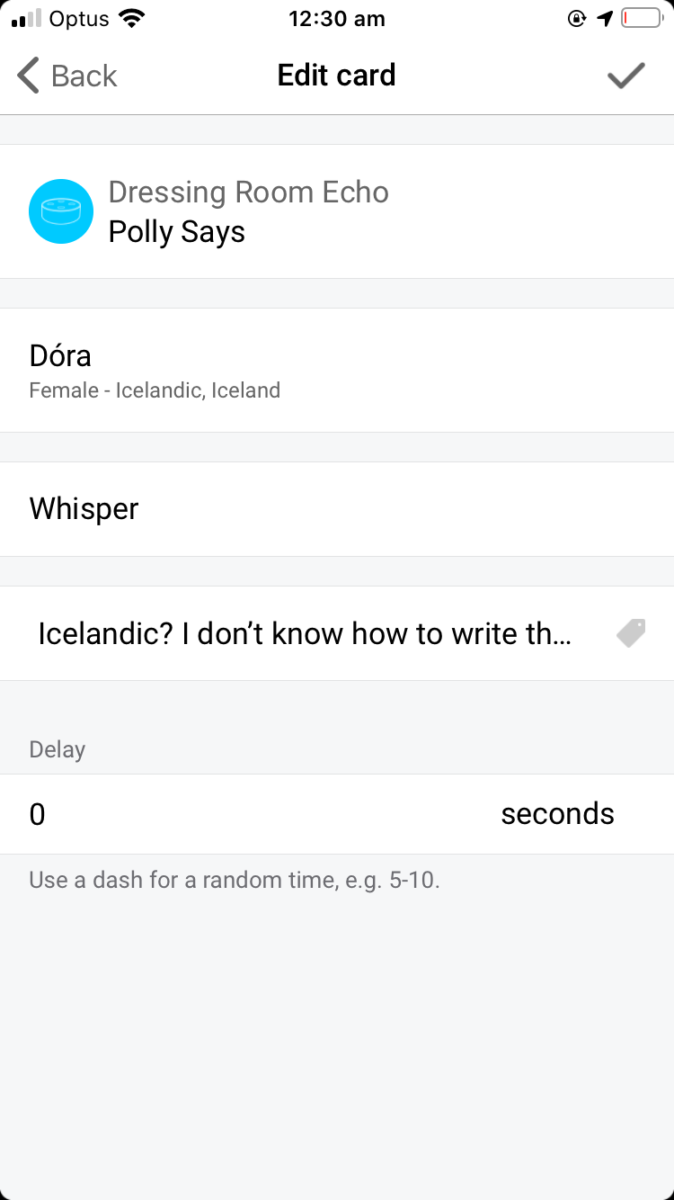Viewport: 674px width, 1200px height.
Task: Tap the location arrow status icon
Action: [x=605, y=19]
